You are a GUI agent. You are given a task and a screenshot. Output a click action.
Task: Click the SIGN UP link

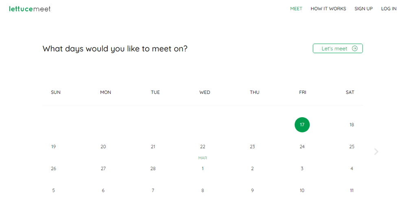(363, 9)
